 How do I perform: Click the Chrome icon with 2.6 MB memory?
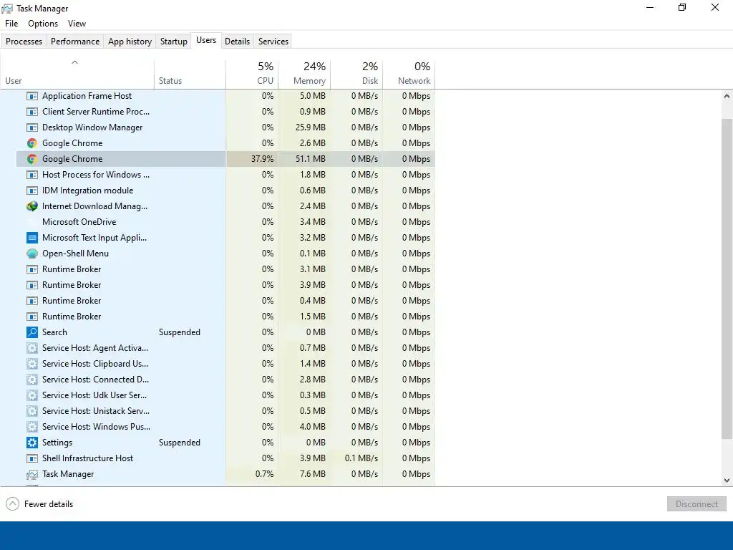[x=31, y=143]
